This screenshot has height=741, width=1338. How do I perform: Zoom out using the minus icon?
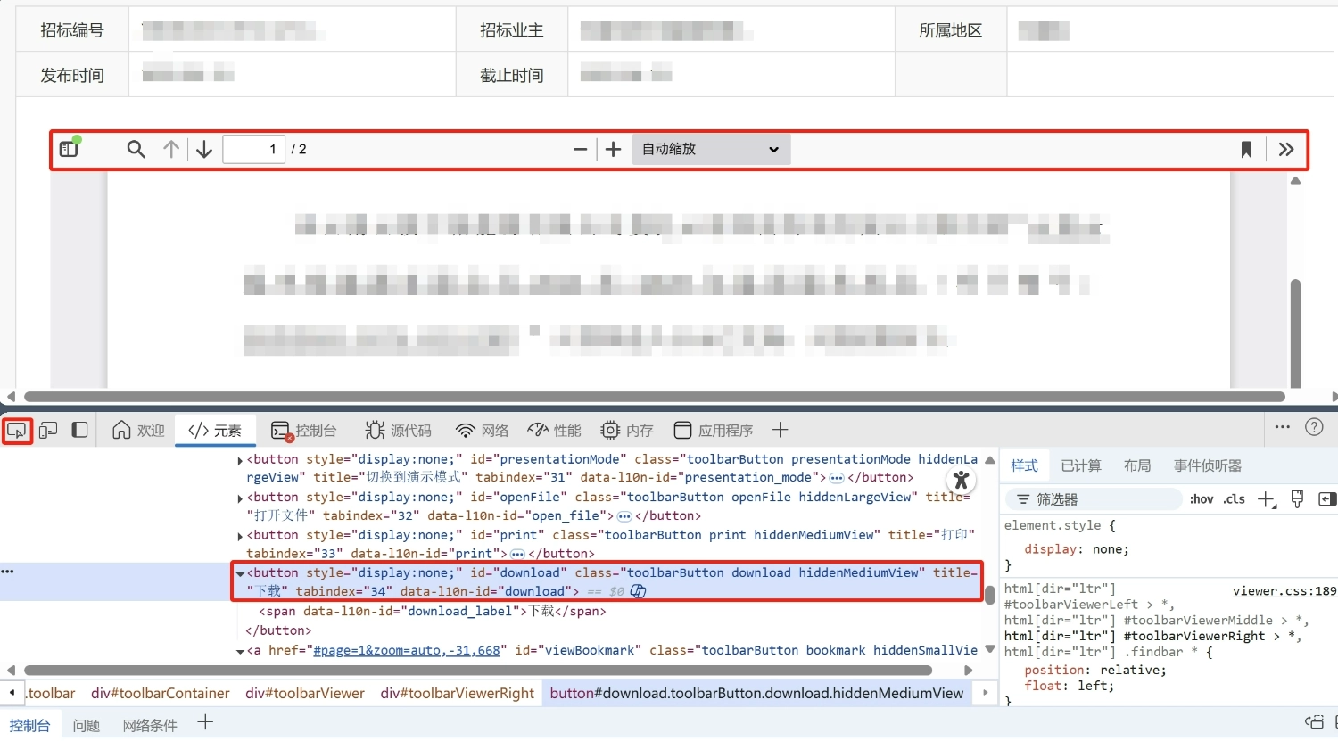click(580, 149)
